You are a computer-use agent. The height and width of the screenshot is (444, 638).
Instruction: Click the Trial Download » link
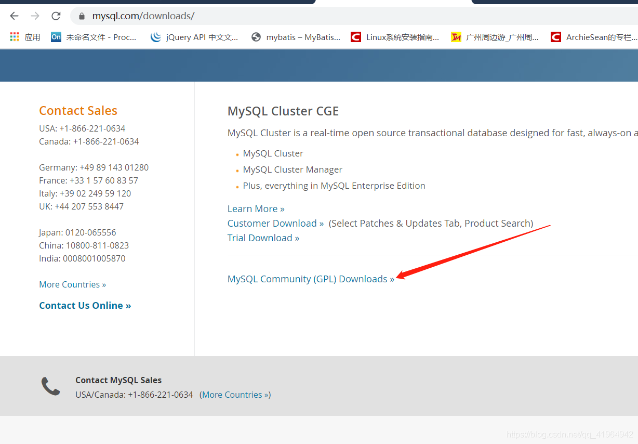263,238
